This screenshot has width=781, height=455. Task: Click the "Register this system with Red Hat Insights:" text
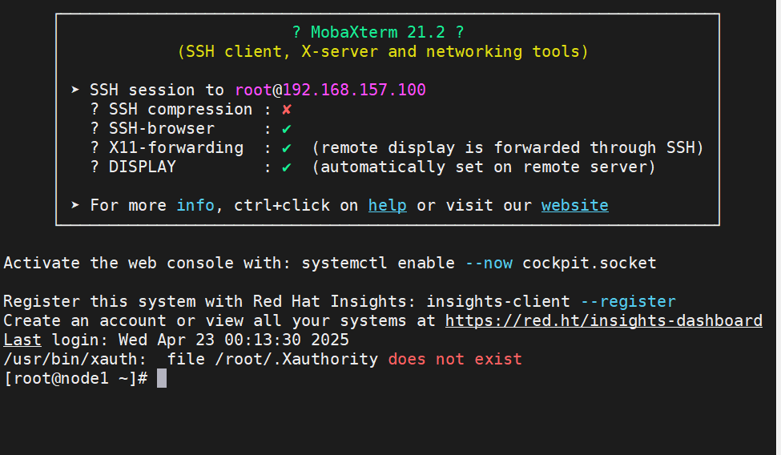tap(210, 301)
